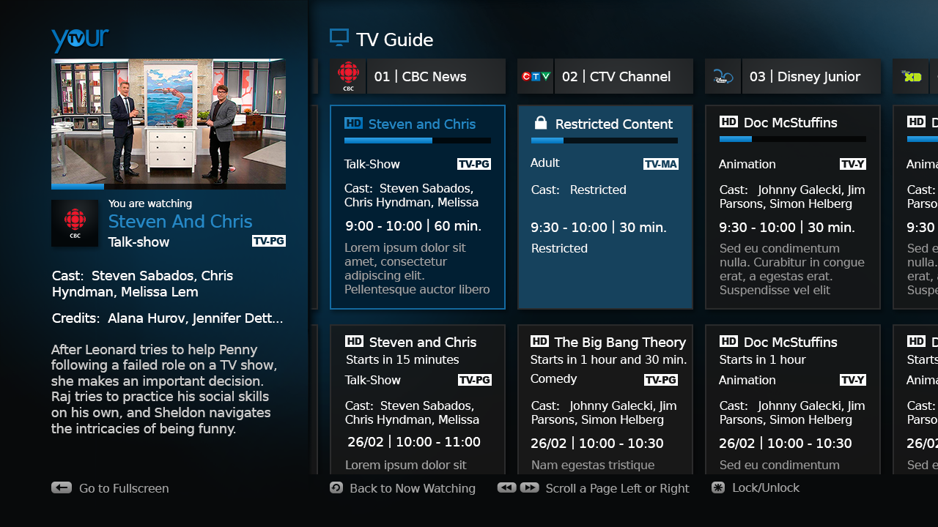Open channel 01 CBC News

(418, 76)
